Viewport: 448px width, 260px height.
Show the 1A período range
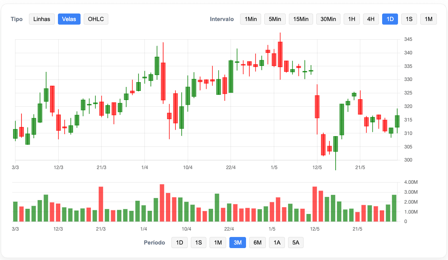coord(277,243)
